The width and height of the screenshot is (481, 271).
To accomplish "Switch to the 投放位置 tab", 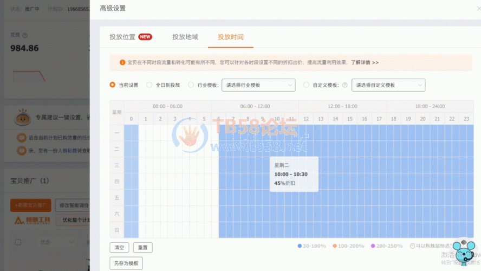I will point(122,37).
